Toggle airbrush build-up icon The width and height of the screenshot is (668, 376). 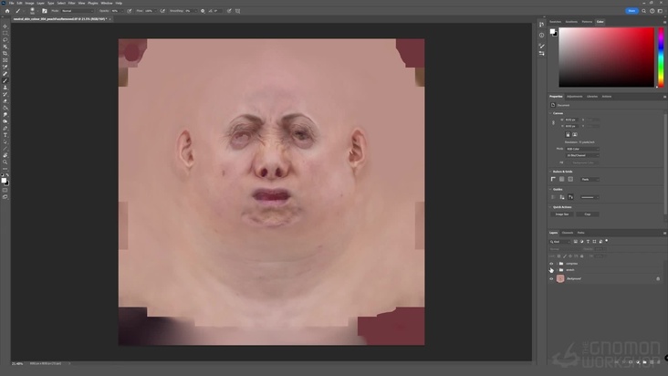pos(162,11)
